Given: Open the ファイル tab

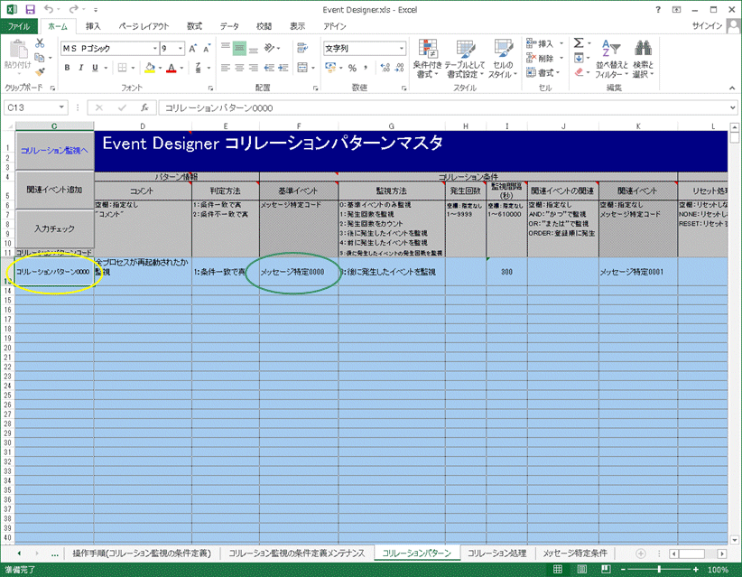Looking at the screenshot, I should click(18, 26).
